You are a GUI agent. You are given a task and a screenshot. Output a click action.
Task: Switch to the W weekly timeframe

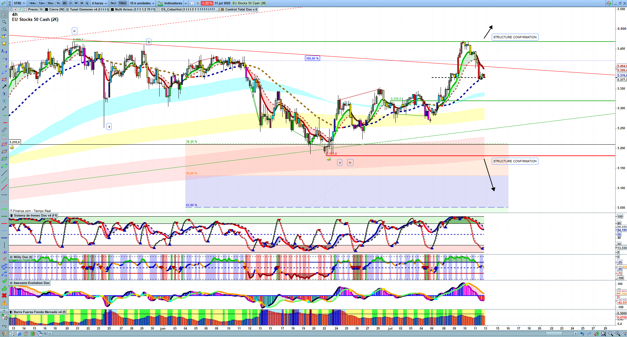click(76, 3)
